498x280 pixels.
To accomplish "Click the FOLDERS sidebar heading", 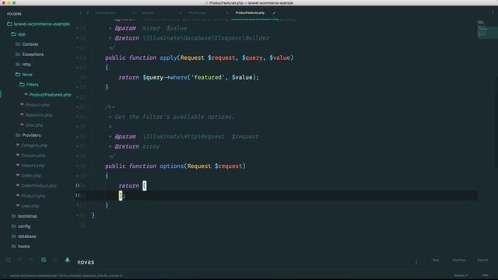I will 14,14.
